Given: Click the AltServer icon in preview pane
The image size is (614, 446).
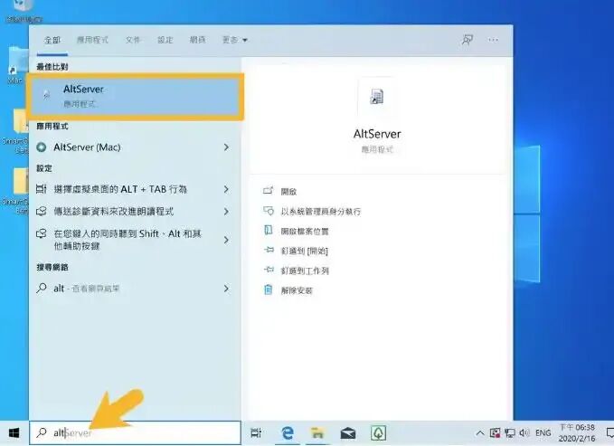Looking at the screenshot, I should point(377,97).
